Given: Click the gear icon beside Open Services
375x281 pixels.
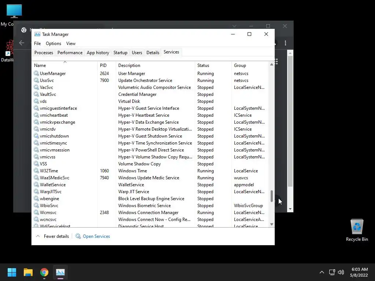Looking at the screenshot, I should [78, 236].
